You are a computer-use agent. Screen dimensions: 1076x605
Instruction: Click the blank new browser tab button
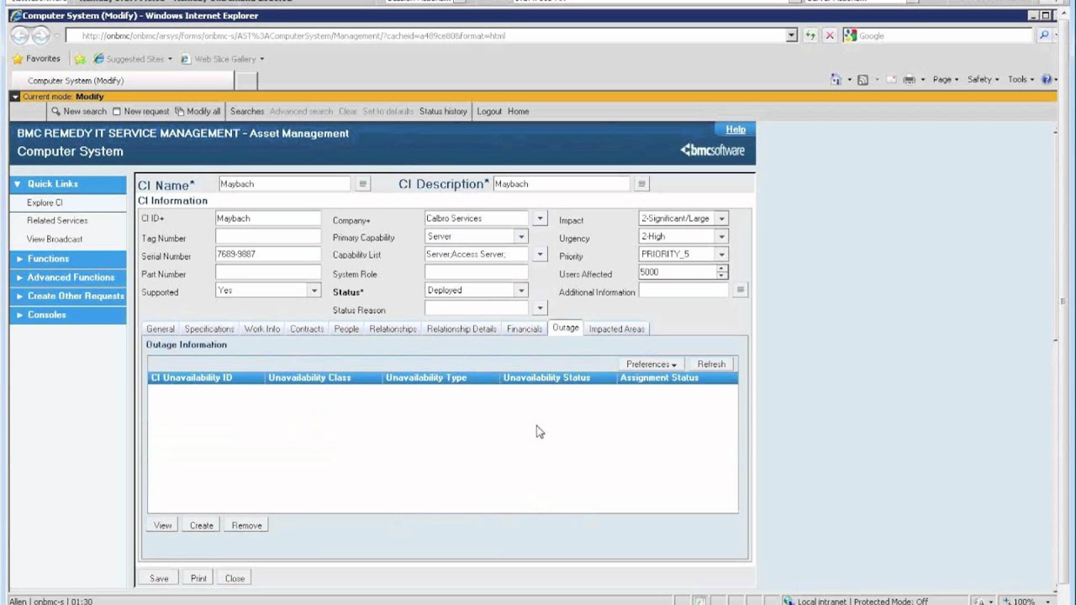pos(246,81)
